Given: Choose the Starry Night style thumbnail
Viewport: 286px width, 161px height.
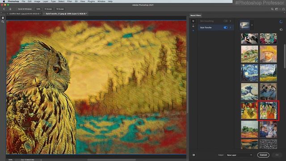Looking at the screenshot, I should pos(249,73).
